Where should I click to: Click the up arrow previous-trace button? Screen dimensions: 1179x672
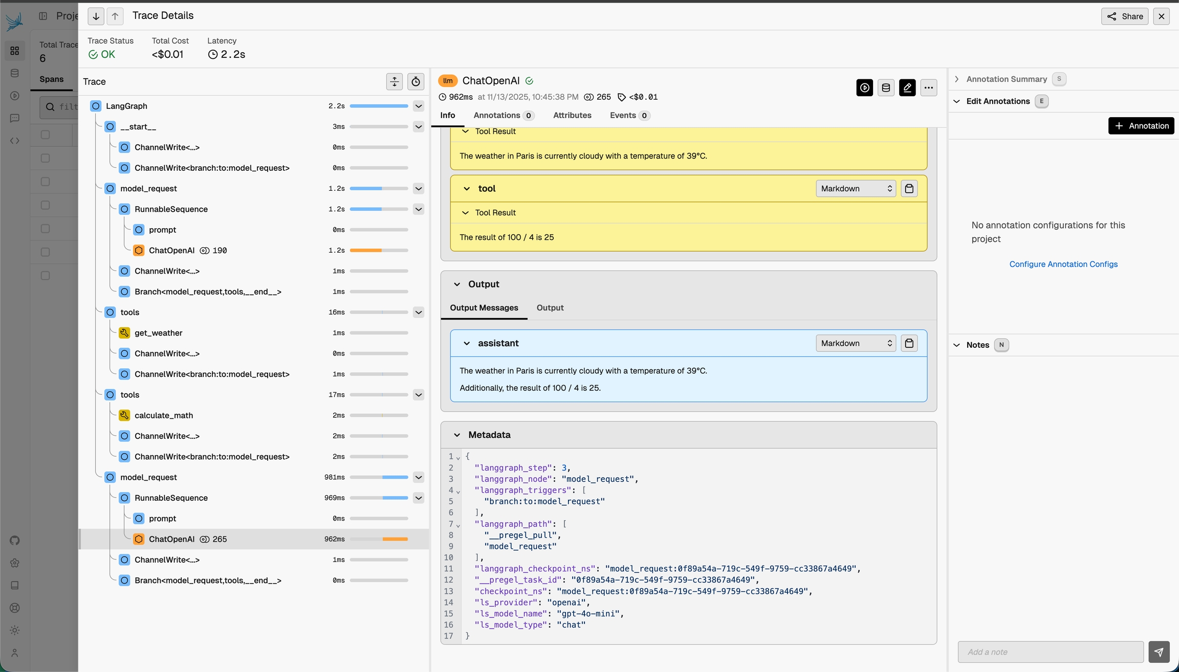point(115,16)
